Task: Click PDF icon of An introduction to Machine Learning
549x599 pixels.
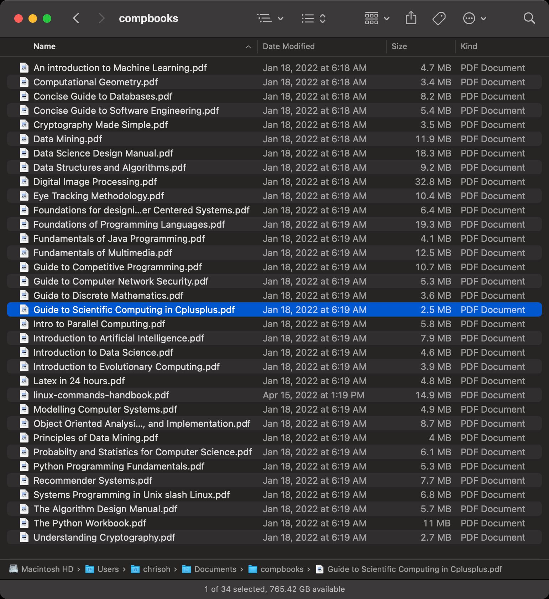Action: pos(24,68)
